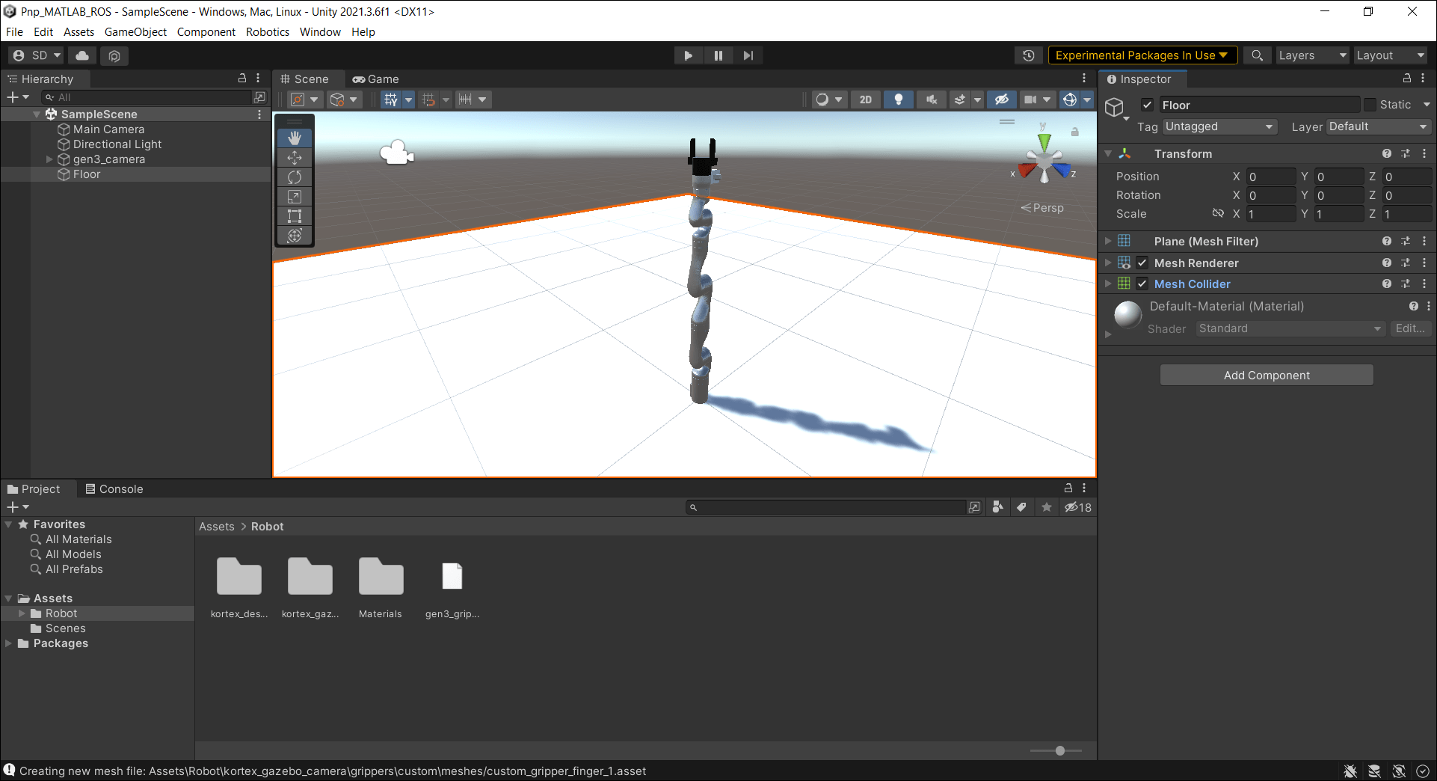
Task: Open Experimental Packages In Use button
Action: [x=1142, y=55]
